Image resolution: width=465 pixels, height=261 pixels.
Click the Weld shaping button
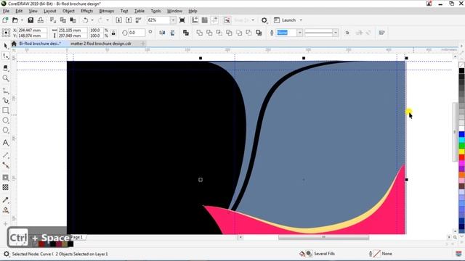[x=199, y=33]
